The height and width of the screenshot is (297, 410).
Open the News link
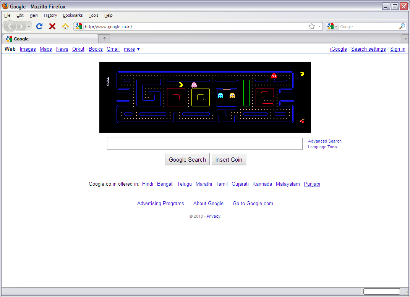tap(62, 49)
